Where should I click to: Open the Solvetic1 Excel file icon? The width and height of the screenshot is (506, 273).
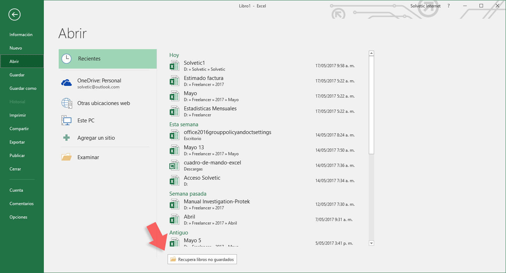174,66
